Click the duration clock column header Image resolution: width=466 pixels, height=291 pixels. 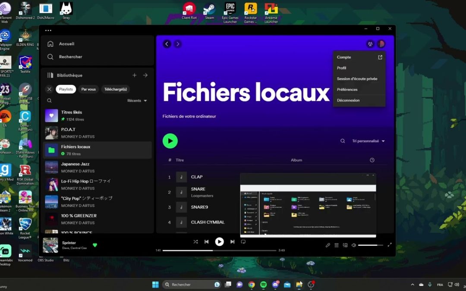[x=372, y=160]
